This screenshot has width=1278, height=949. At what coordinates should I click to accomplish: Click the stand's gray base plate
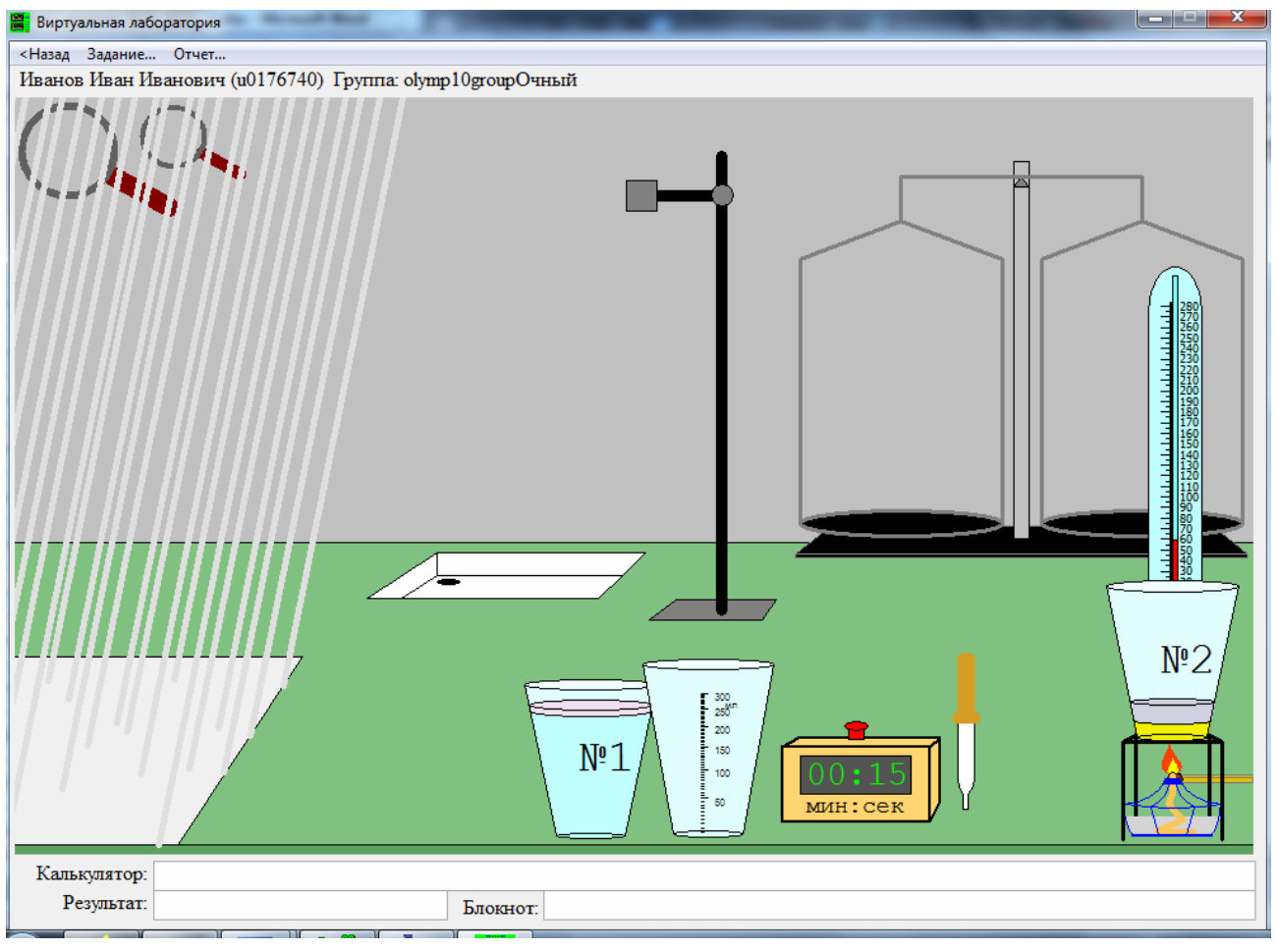click(x=713, y=610)
